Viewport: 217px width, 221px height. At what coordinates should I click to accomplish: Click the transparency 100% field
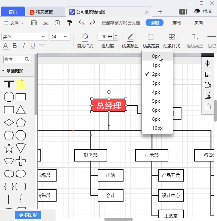click(x=106, y=37)
